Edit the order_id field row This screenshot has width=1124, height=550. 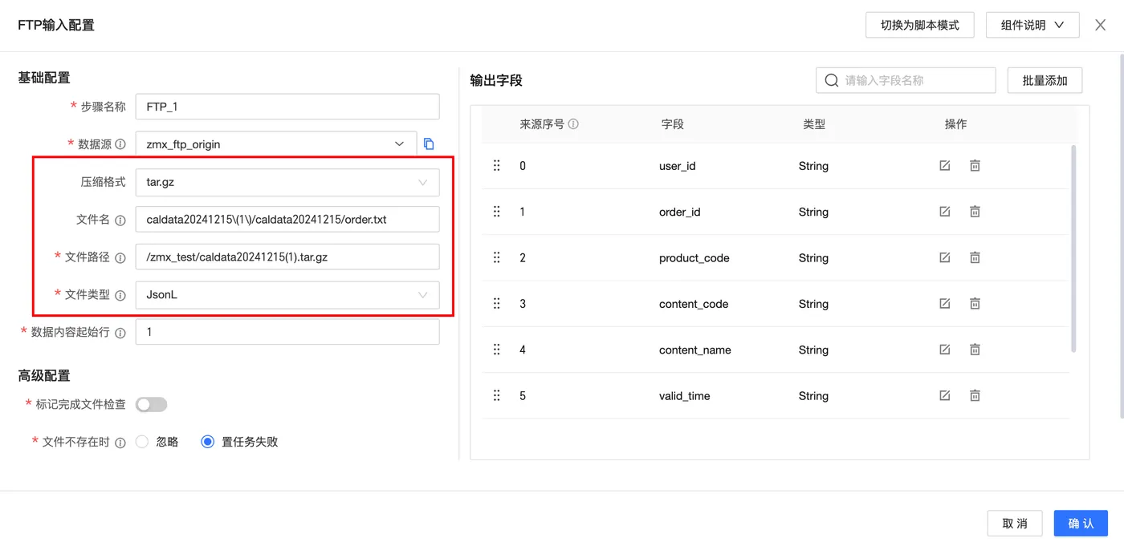click(x=945, y=212)
